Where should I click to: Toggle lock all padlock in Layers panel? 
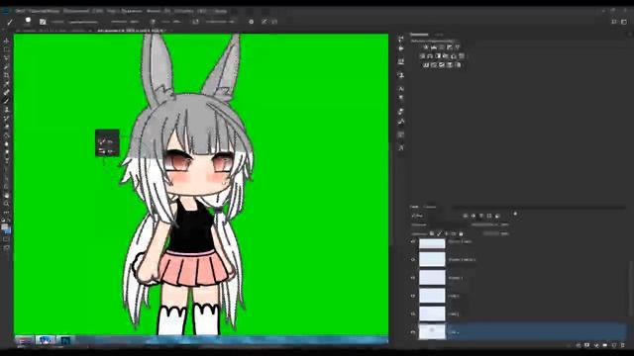pyautogui.click(x=461, y=233)
